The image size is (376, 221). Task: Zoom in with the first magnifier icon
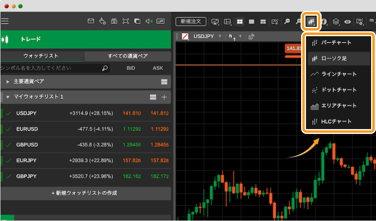[287, 22]
